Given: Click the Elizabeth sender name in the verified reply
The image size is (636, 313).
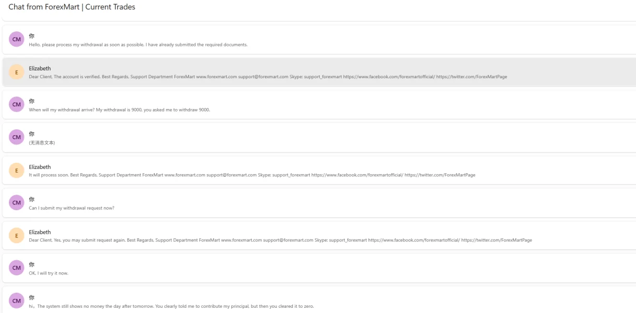Looking at the screenshot, I should click(x=40, y=68).
